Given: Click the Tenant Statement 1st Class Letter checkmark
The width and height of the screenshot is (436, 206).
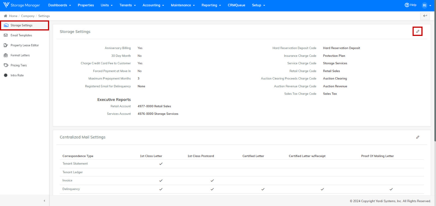Looking at the screenshot, I should (161, 164).
